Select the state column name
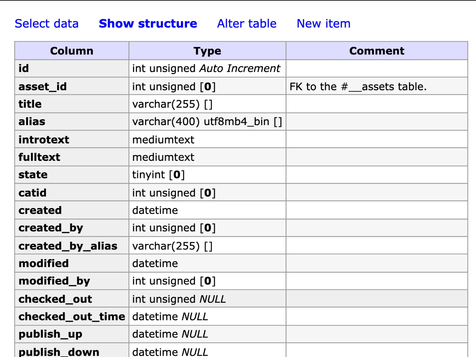 33,174
